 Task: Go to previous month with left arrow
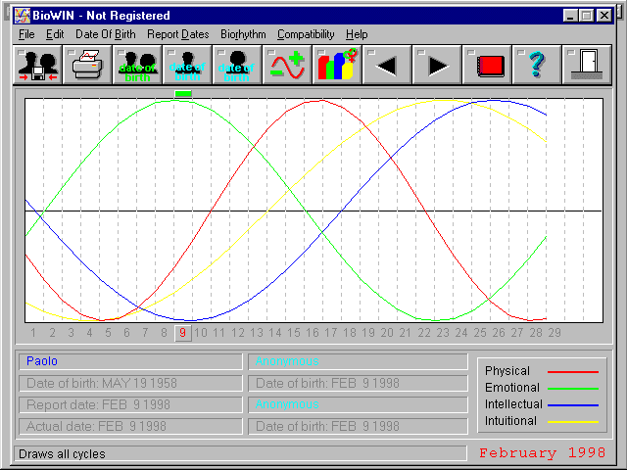387,66
